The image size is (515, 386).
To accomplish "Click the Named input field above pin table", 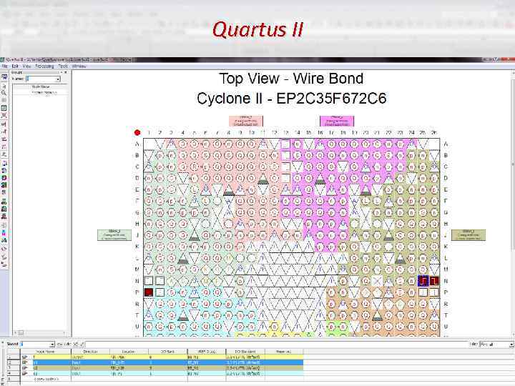I will 36,345.
